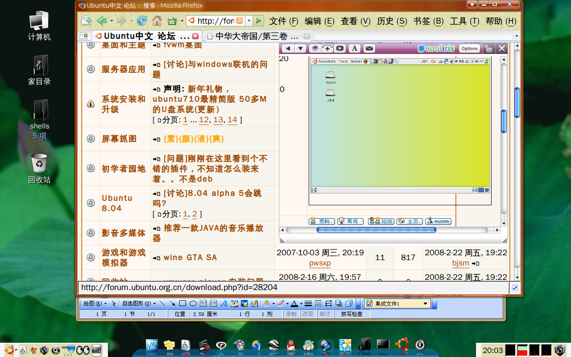Viewport: 571px width, 357px height.
Task: Click fill color paint bucket
Action: click(266, 303)
